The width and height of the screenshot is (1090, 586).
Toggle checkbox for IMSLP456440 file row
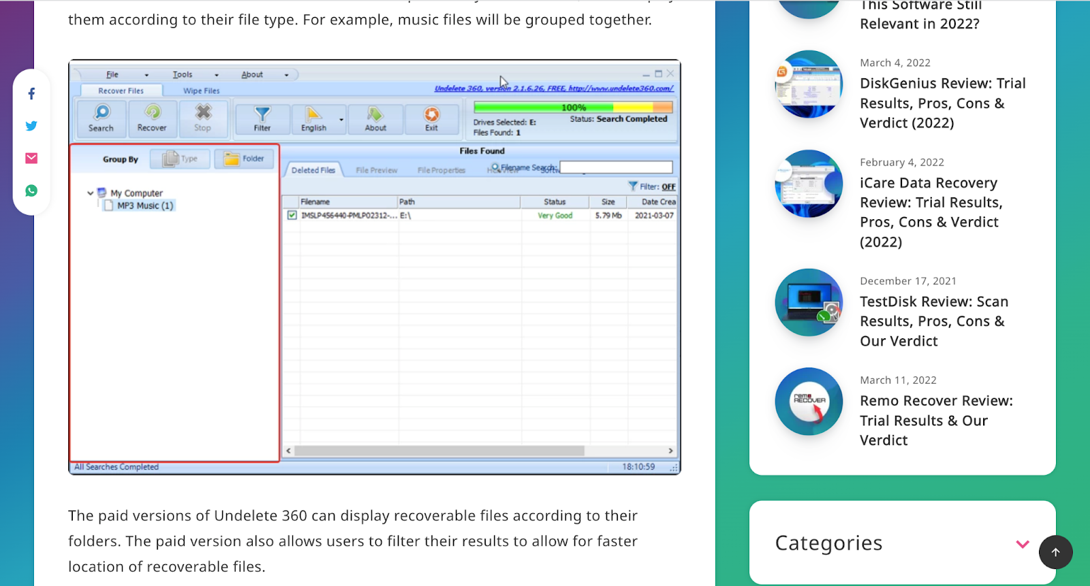pos(292,215)
